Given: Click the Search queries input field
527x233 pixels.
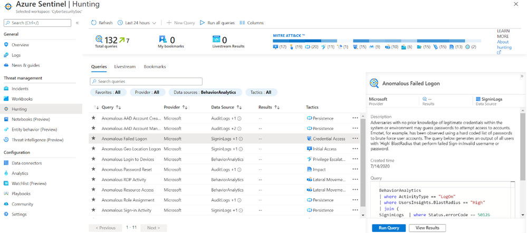Looking at the screenshot, I should [x=146, y=81].
